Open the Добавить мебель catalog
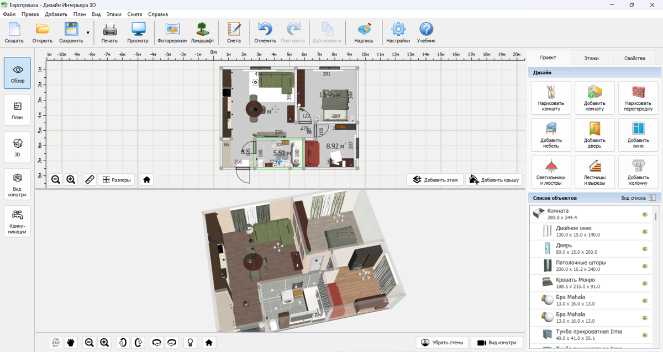The image size is (663, 352). pos(551,135)
